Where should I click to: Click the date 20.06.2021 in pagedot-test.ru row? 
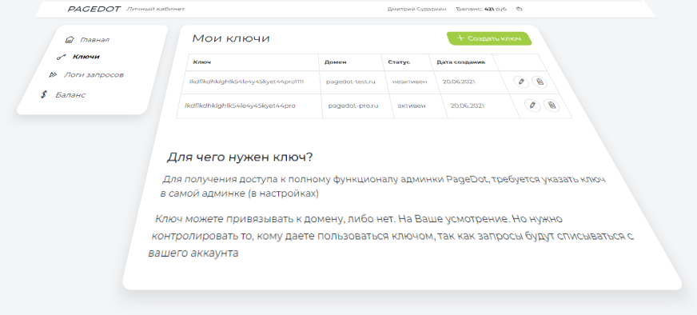[x=459, y=82]
